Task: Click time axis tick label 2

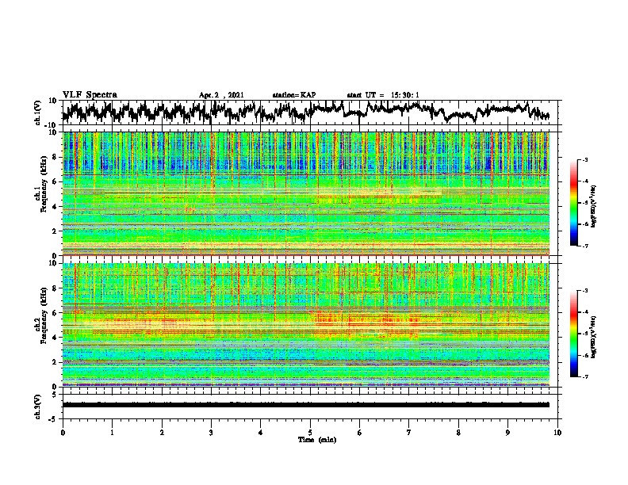Action: pos(162,433)
